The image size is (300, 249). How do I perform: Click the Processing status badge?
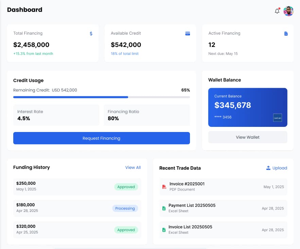click(x=125, y=209)
